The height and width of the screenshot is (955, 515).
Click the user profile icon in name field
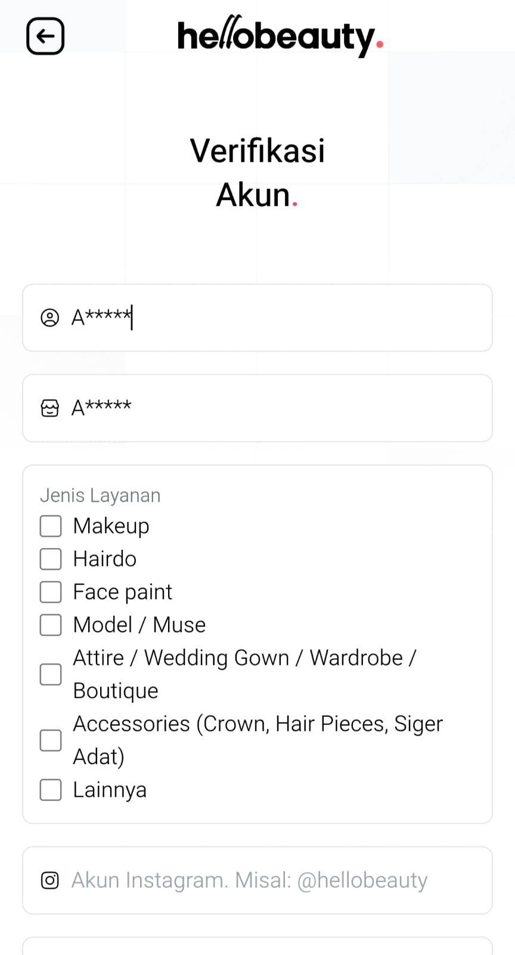tap(49, 318)
